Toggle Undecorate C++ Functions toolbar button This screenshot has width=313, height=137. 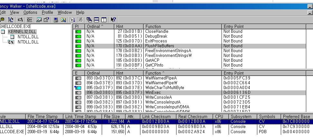pyautogui.click(x=29, y=20)
